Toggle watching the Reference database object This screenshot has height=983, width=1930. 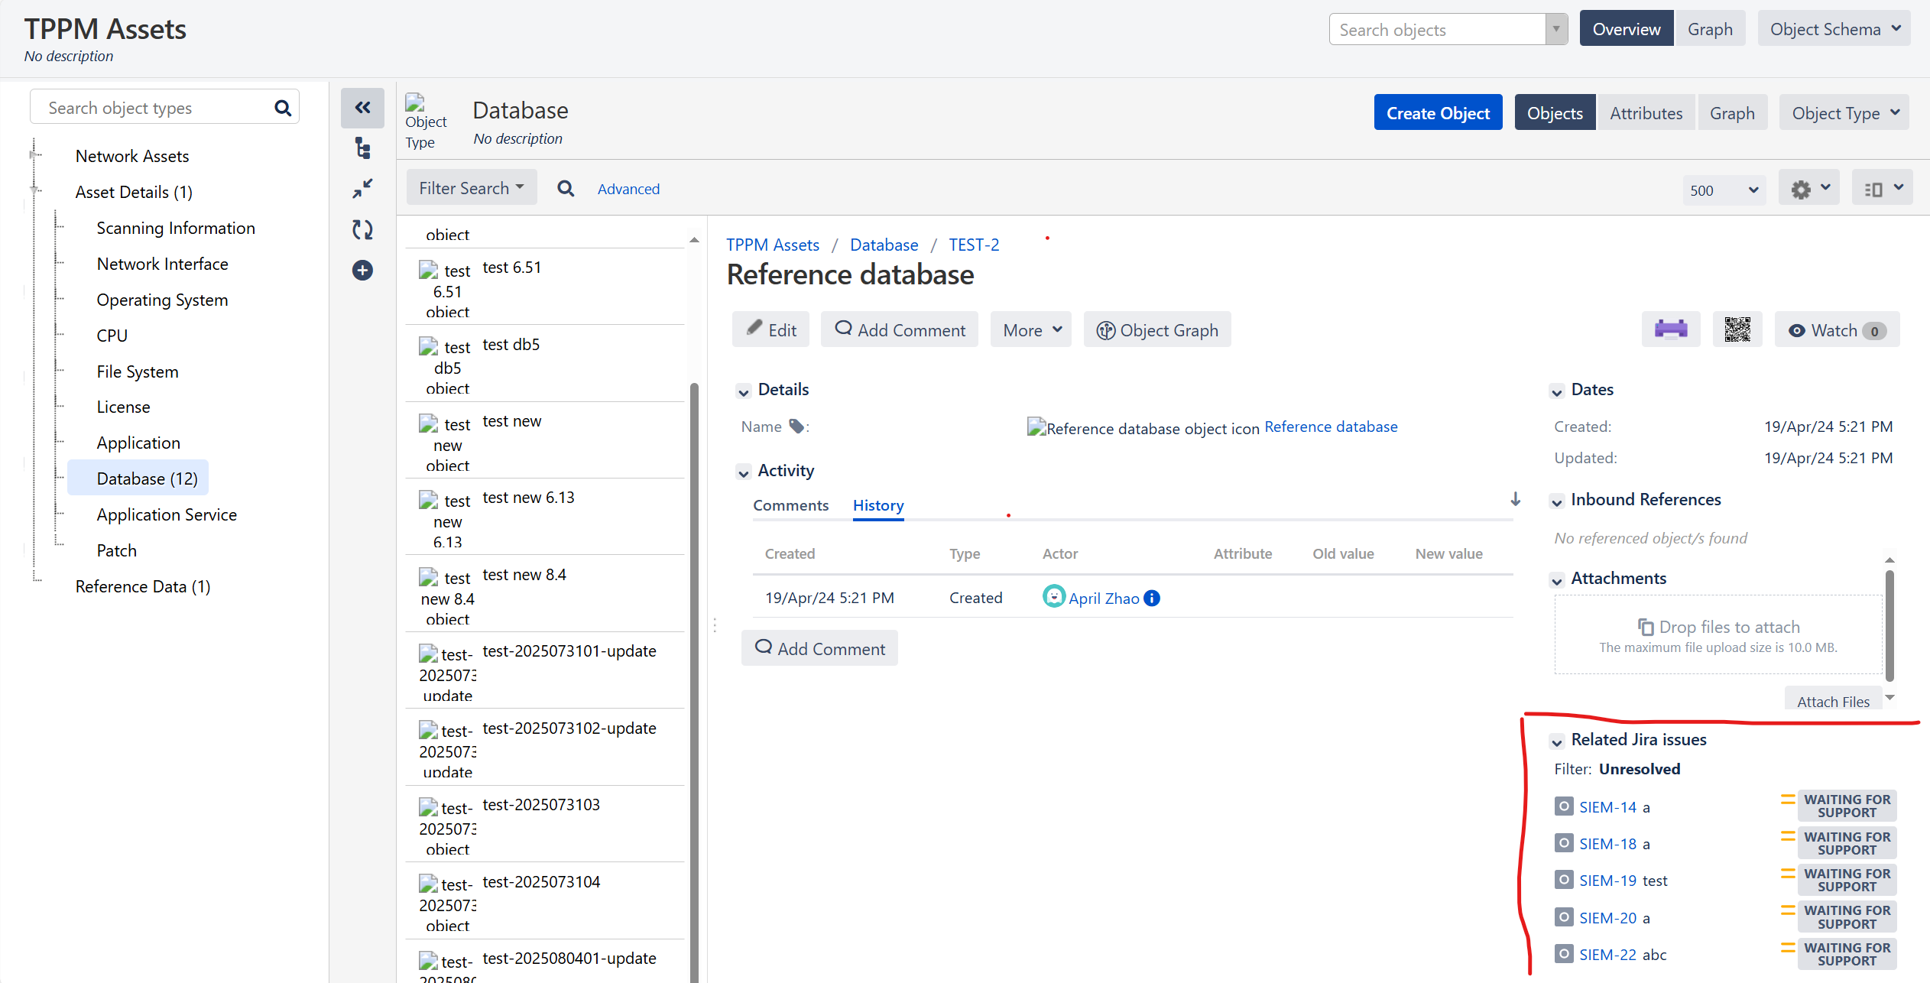[x=1835, y=329]
